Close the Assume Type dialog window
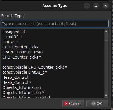Screen dimensions: 113x110 [106, 6]
